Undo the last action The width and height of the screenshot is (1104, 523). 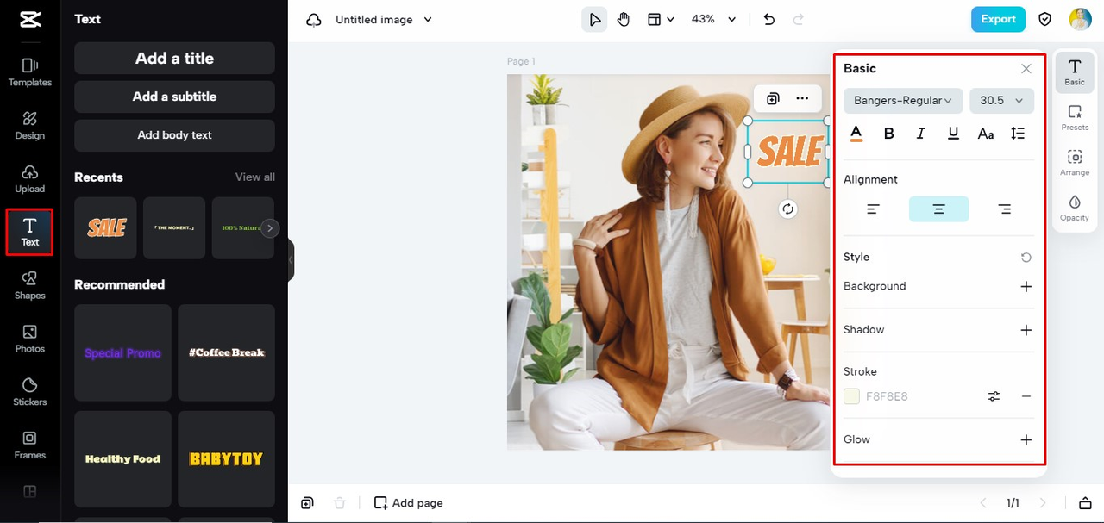point(769,19)
